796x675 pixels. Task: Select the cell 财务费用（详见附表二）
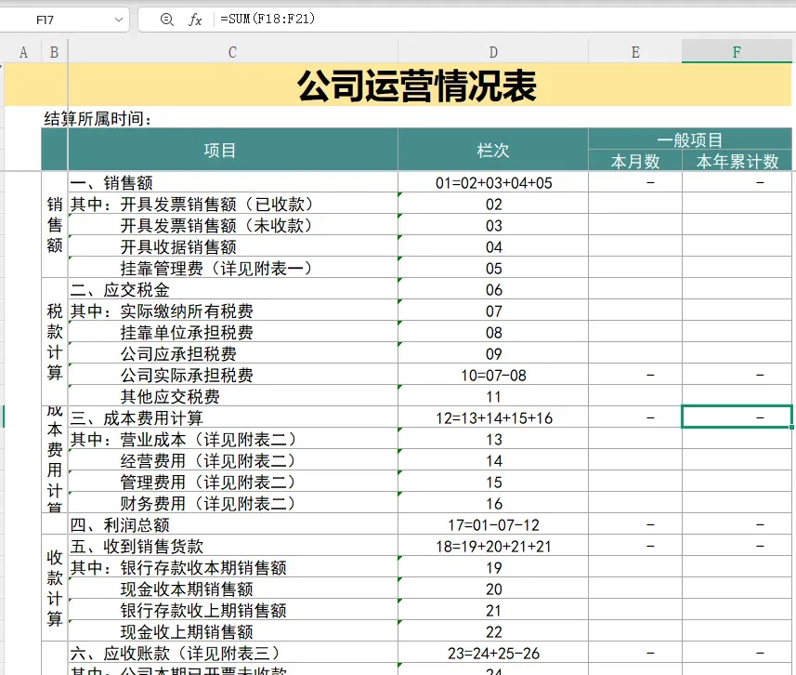coord(233,503)
